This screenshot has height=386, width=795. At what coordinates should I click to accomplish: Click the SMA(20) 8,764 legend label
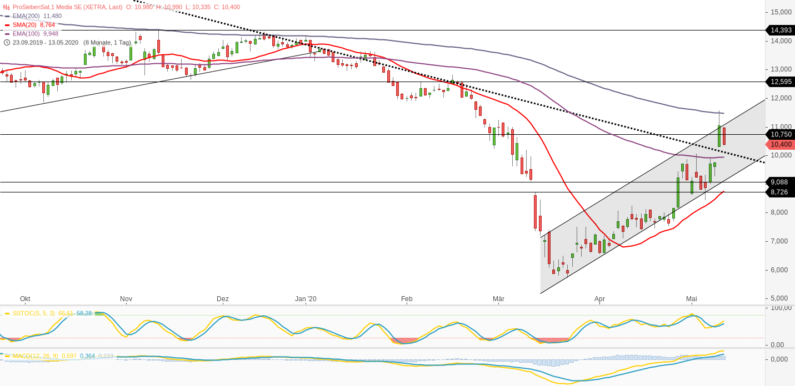(x=34, y=25)
